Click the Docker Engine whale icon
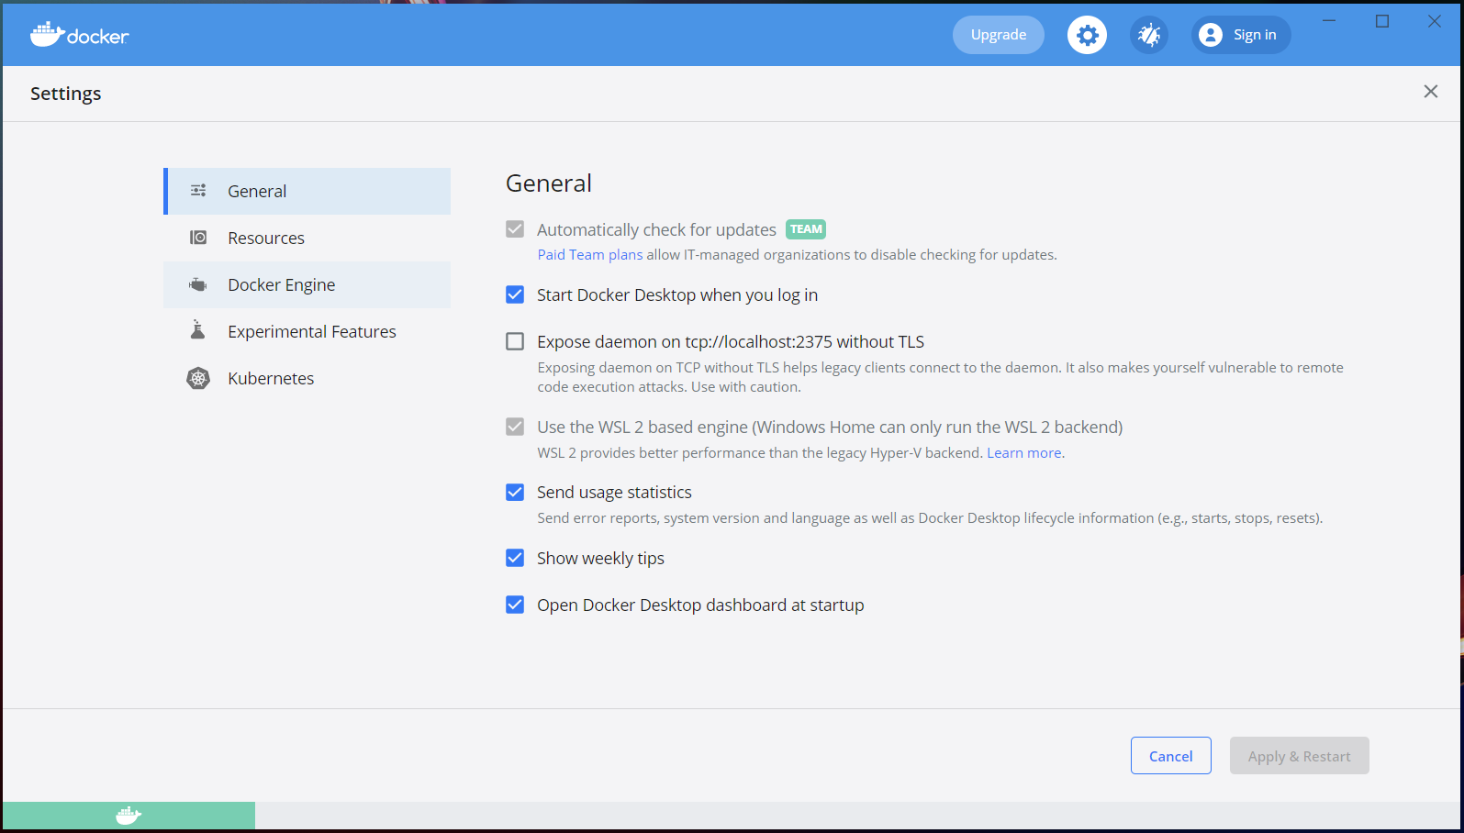This screenshot has height=833, width=1464. coord(198,284)
